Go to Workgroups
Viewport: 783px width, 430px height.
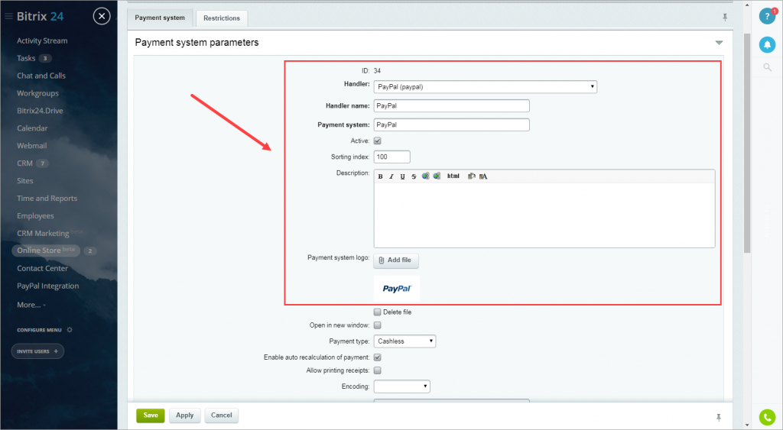click(37, 93)
